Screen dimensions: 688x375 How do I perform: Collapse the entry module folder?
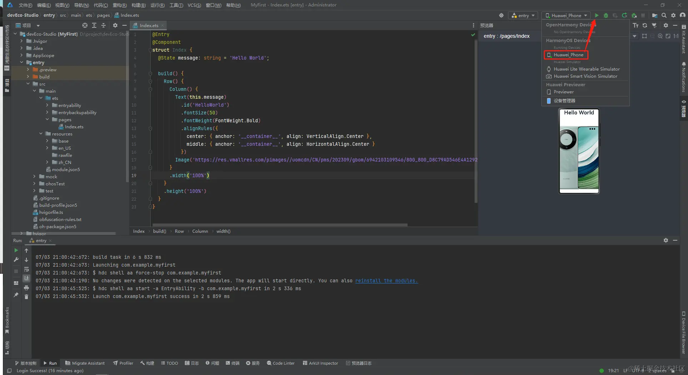click(21, 62)
